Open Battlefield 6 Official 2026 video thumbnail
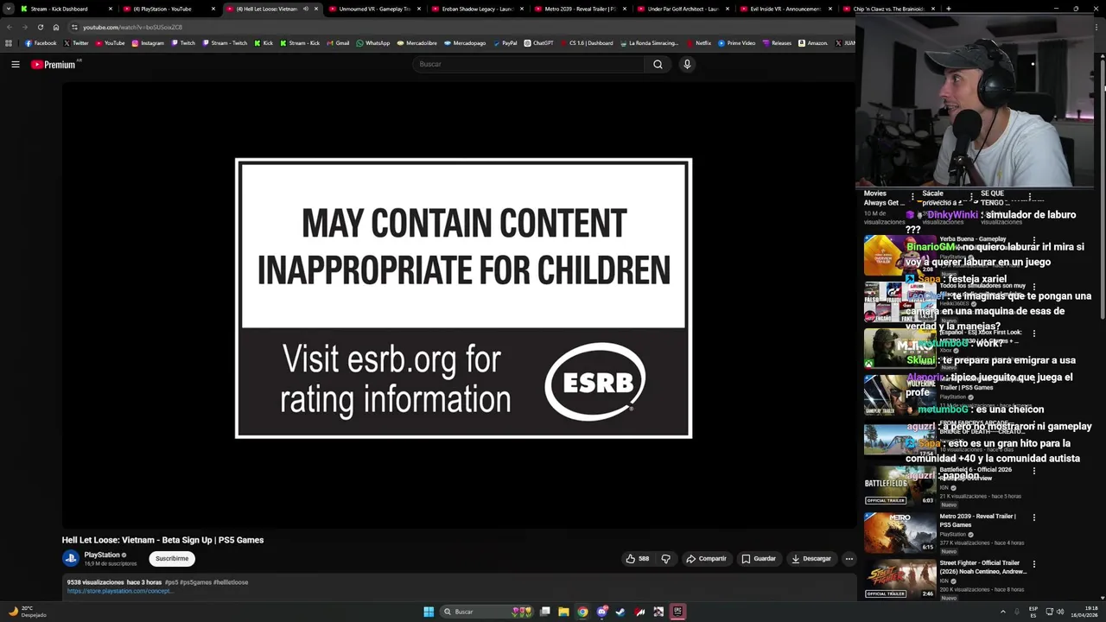Image resolution: width=1106 pixels, height=622 pixels. pyautogui.click(x=899, y=486)
